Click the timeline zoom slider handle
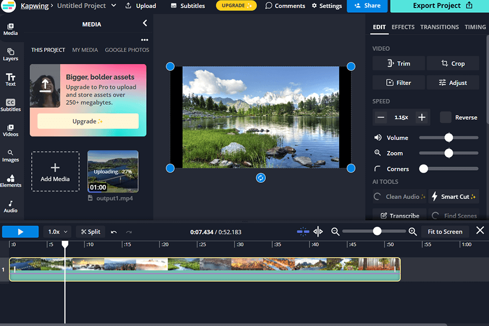 click(x=377, y=231)
